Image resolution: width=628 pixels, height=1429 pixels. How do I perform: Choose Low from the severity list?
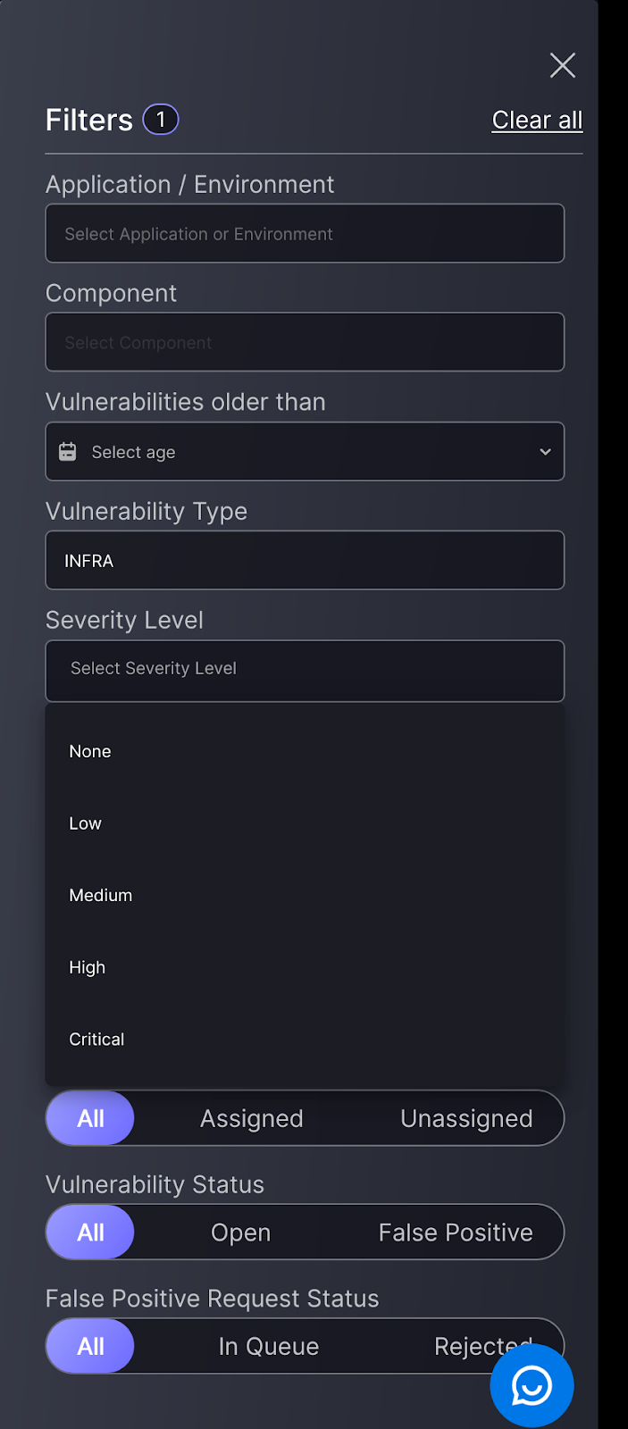[x=85, y=823]
